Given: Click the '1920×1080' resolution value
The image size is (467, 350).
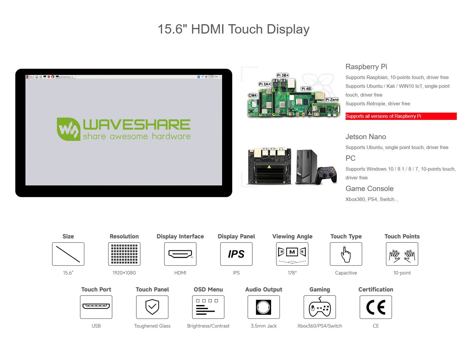Looking at the screenshot, I should [124, 273].
